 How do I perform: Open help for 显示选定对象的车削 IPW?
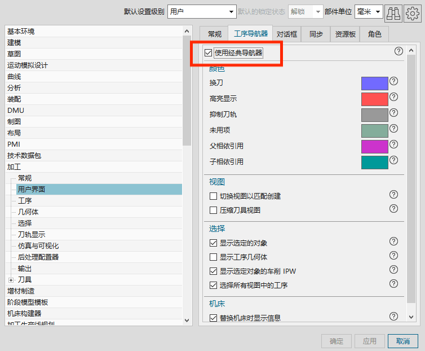click(393, 270)
